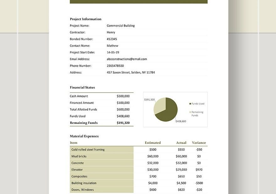Image resolution: width=276 pixels, height=194 pixels.
Task: Click the Contact Name Mathew field
Action: [113, 45]
